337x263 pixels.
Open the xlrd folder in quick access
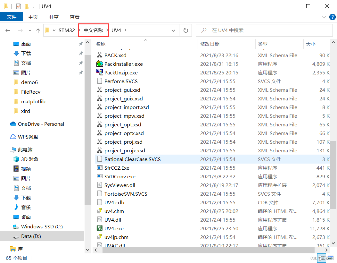(26, 111)
